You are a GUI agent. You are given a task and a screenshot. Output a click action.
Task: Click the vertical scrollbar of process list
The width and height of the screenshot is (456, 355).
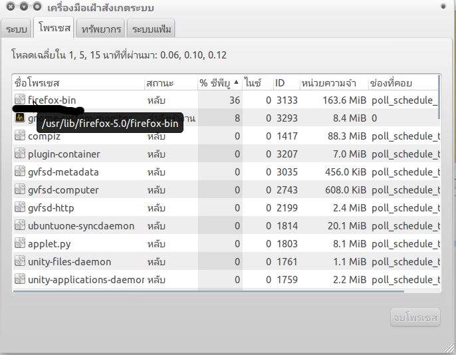439,97
